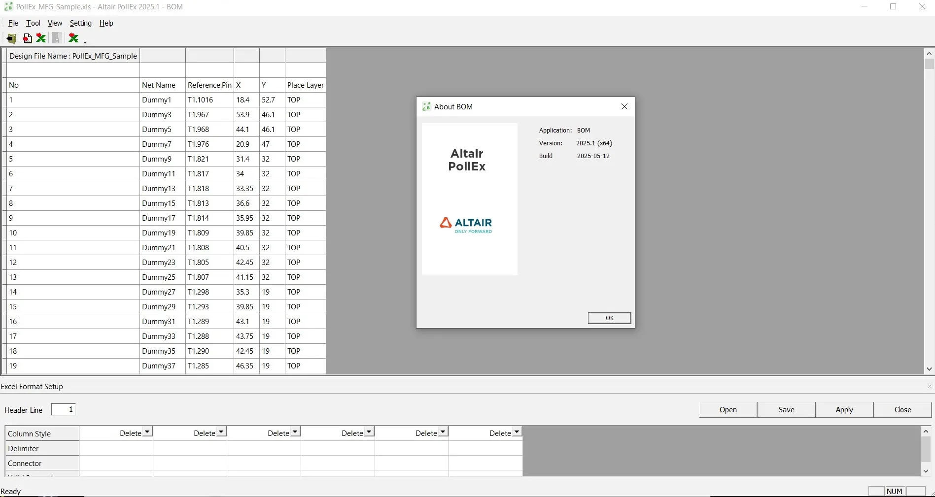Screen dimensions: 935x497
Task: Click the Excel import icon with right arrow
Action: (x=41, y=38)
